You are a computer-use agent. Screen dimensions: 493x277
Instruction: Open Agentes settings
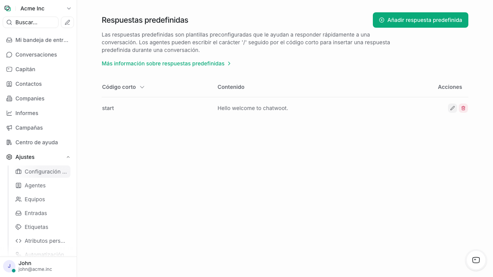click(35, 185)
